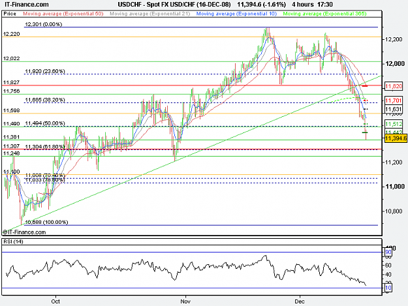Click the 10,800 price axis label

[394, 211]
